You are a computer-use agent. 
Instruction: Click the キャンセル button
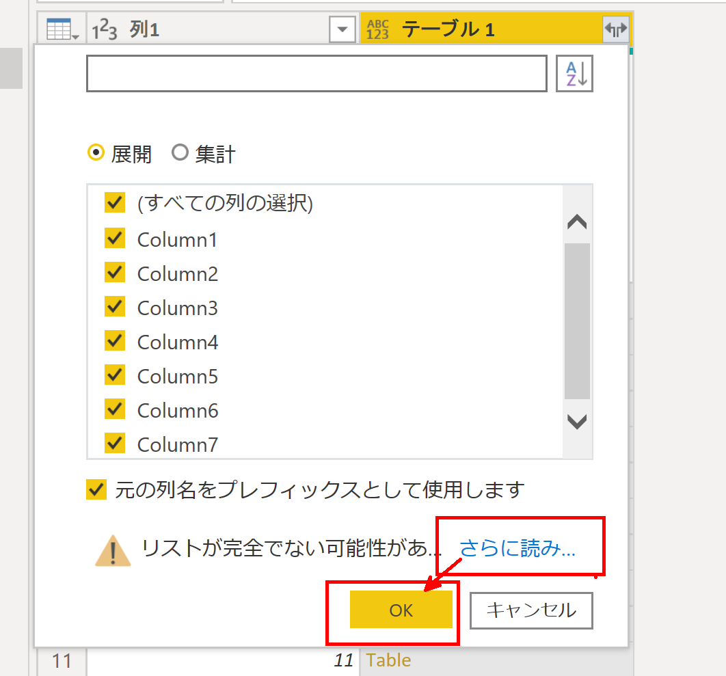pyautogui.click(x=531, y=610)
